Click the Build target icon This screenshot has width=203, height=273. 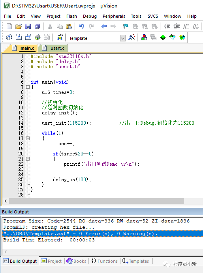pyautogui.click(x=19, y=37)
